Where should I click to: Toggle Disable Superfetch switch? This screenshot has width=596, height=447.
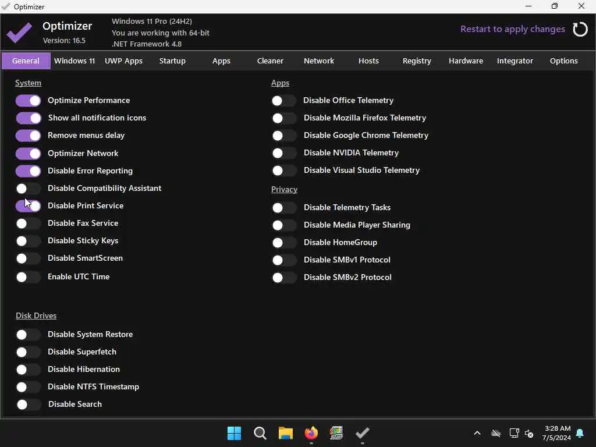pyautogui.click(x=28, y=352)
